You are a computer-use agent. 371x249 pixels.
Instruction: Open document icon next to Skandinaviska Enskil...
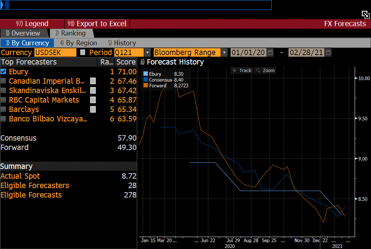(93, 90)
